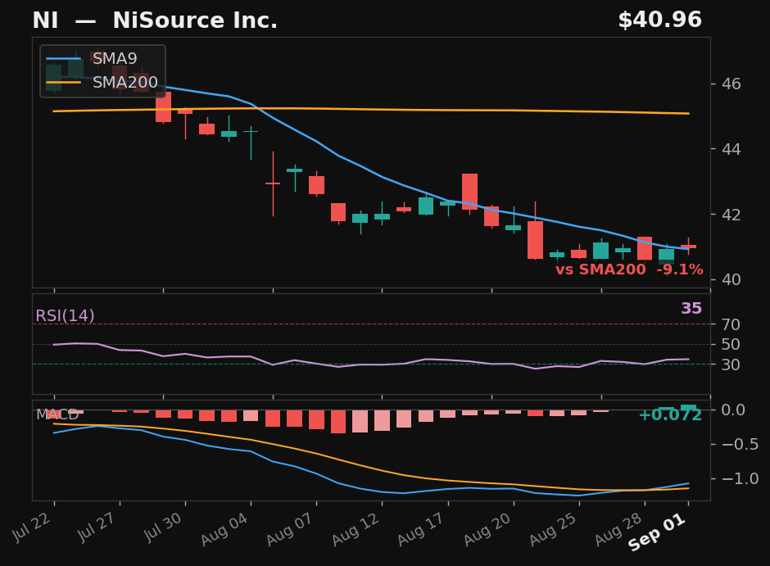Click the RSI axis label '70'
The width and height of the screenshot is (770, 566).
pos(731,324)
